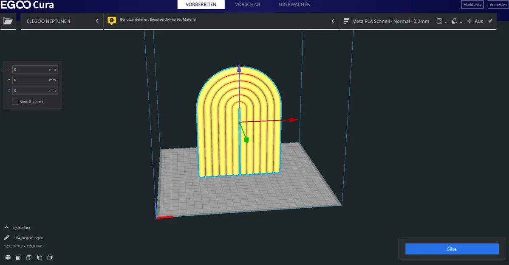
Task: Rename model using pencil beside EN4_Regenbogen
Action: 6,238
